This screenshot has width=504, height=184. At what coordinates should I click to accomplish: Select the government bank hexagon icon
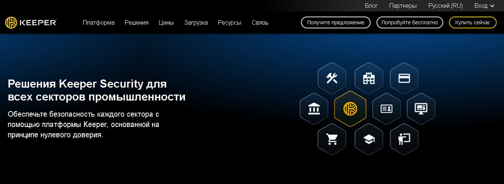click(x=314, y=109)
